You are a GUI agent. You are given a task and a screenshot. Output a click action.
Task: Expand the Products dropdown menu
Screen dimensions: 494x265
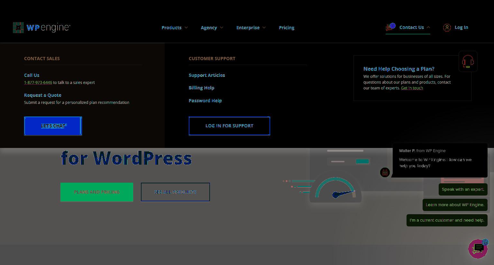pos(175,28)
